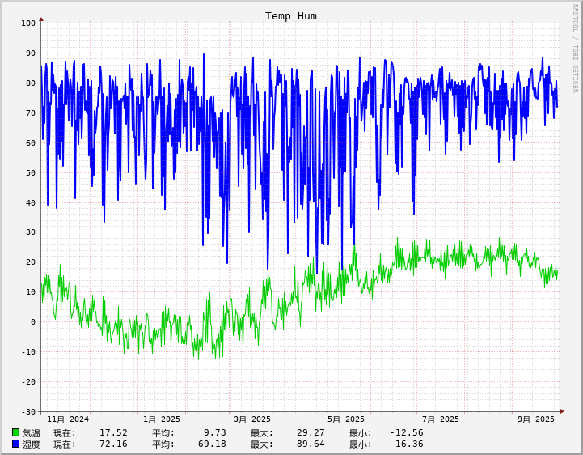This screenshot has width=583, height=455.
Task: Select the humidity current value 72.16
Action: 113,444
